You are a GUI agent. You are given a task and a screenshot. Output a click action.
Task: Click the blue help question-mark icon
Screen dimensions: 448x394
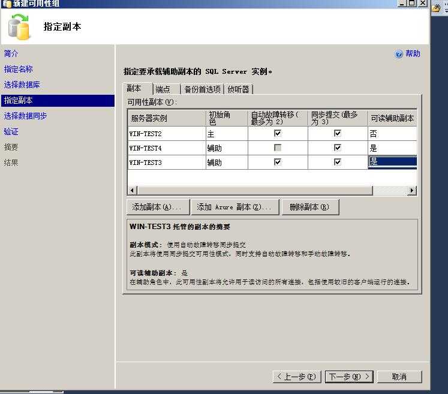pyautogui.click(x=399, y=54)
